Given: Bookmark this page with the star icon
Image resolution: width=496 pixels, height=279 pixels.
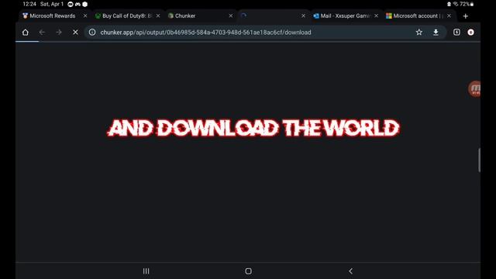Looking at the screenshot, I should coord(418,33).
